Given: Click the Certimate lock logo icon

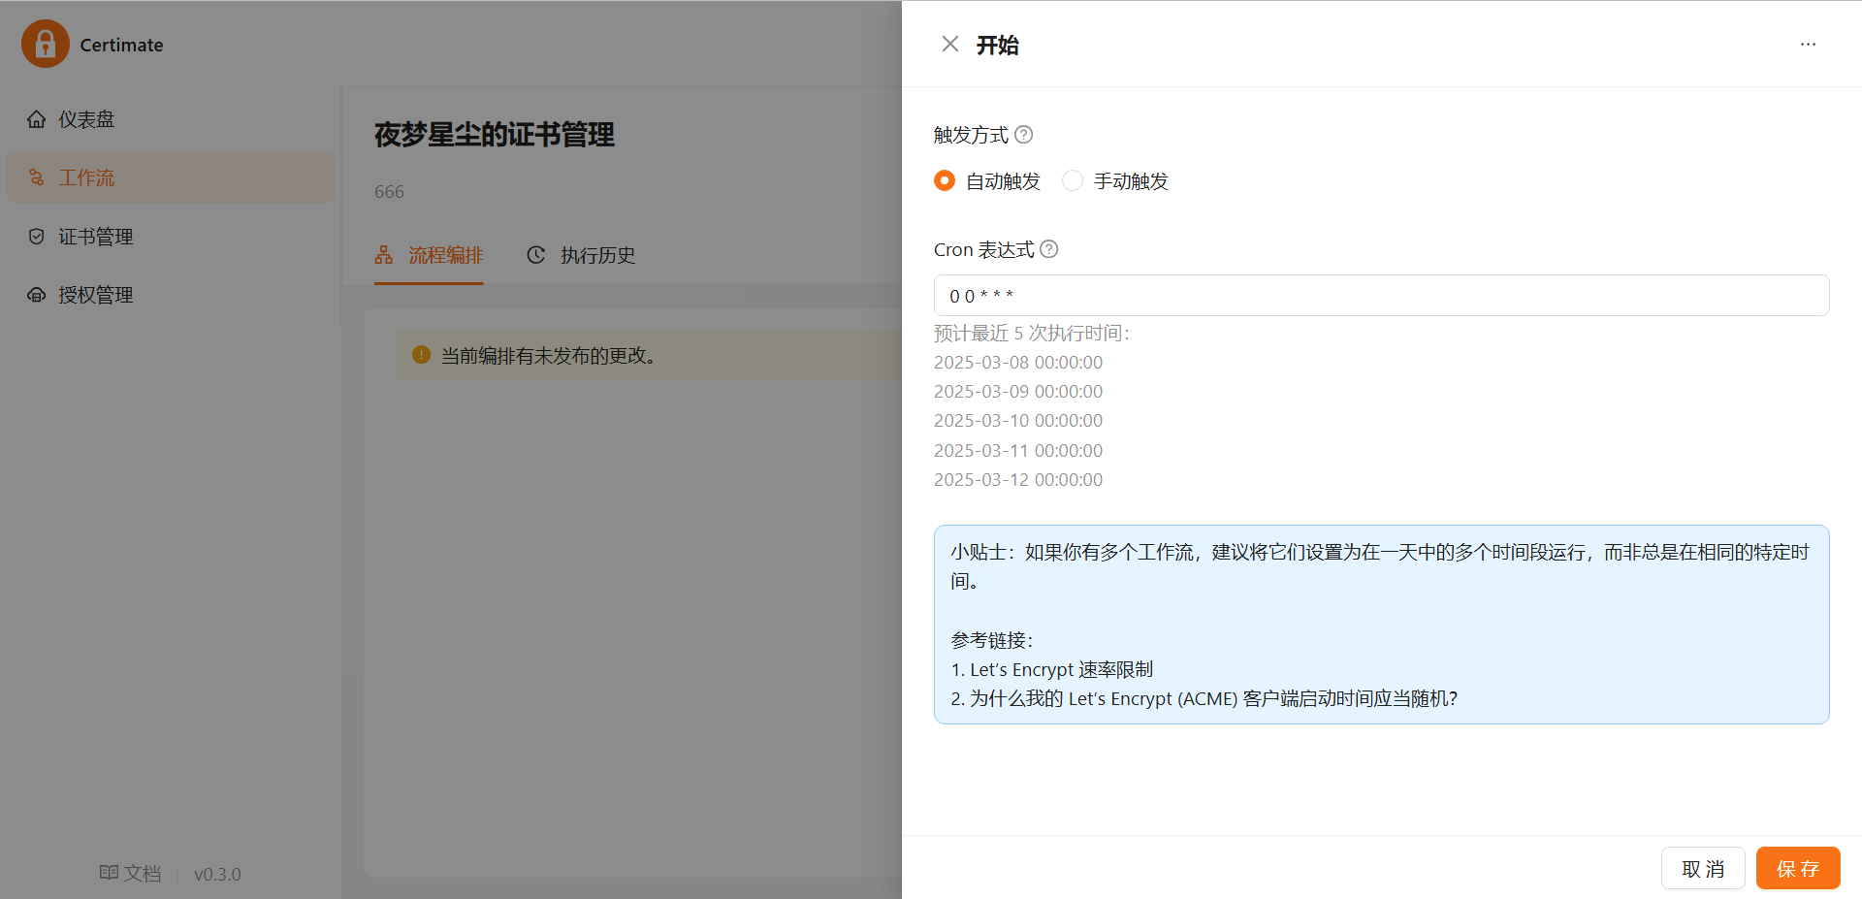Looking at the screenshot, I should [x=46, y=44].
